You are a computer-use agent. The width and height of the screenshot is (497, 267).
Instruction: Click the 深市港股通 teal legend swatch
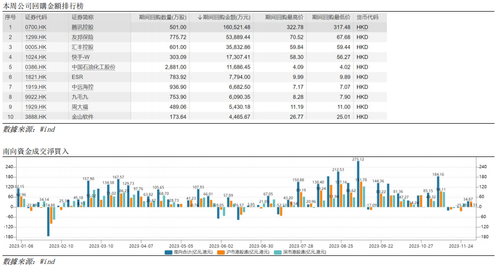(x=278, y=252)
